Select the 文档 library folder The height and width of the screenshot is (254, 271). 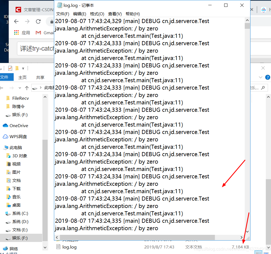[13, 181]
